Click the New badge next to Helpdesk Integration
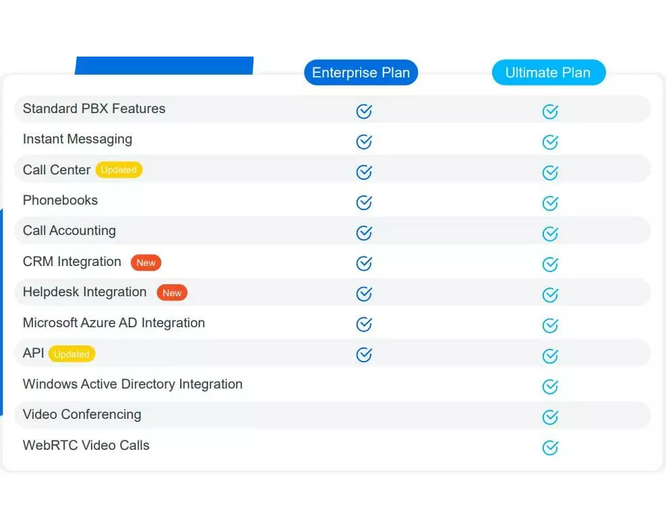This screenshot has width=666, height=532. coord(172,293)
